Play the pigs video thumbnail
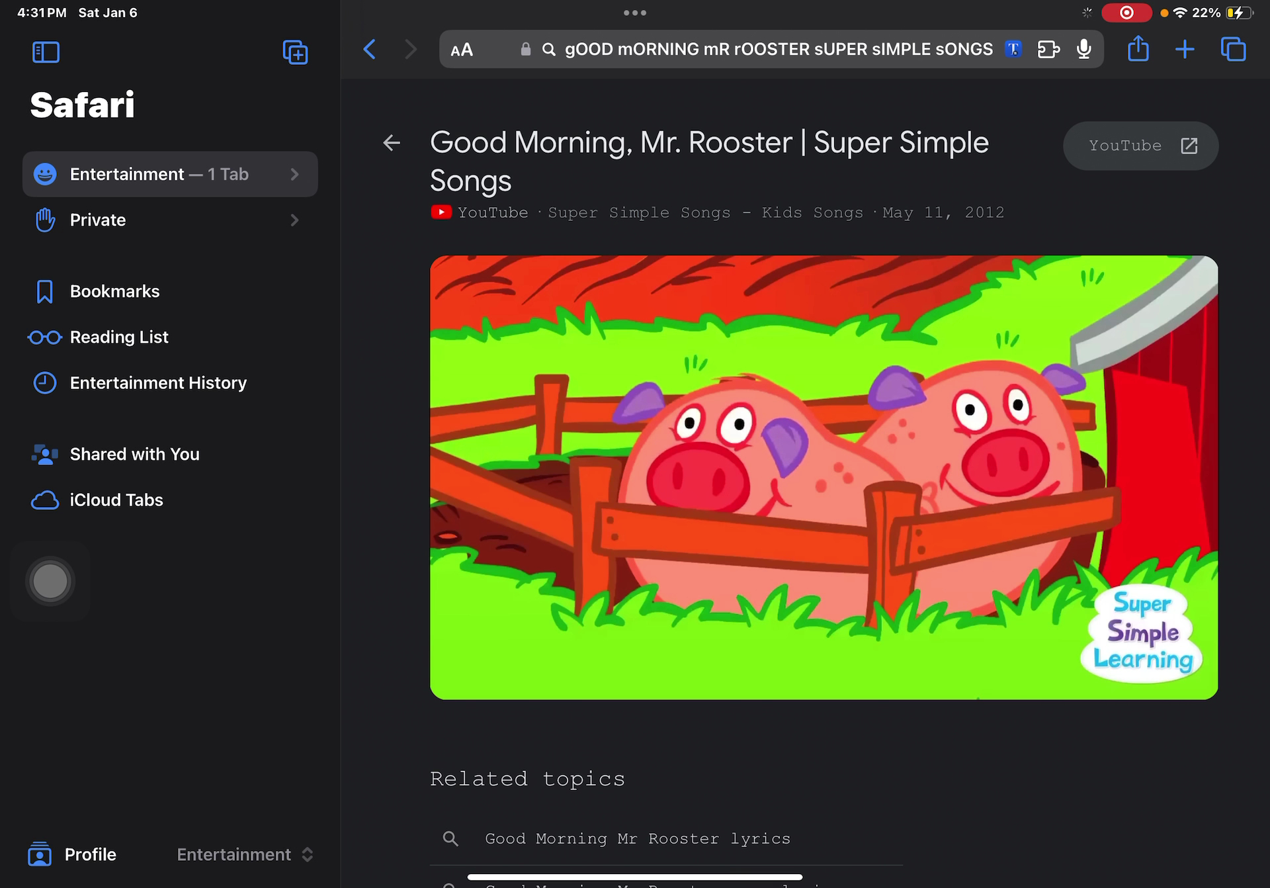Image resolution: width=1270 pixels, height=888 pixels. click(824, 477)
